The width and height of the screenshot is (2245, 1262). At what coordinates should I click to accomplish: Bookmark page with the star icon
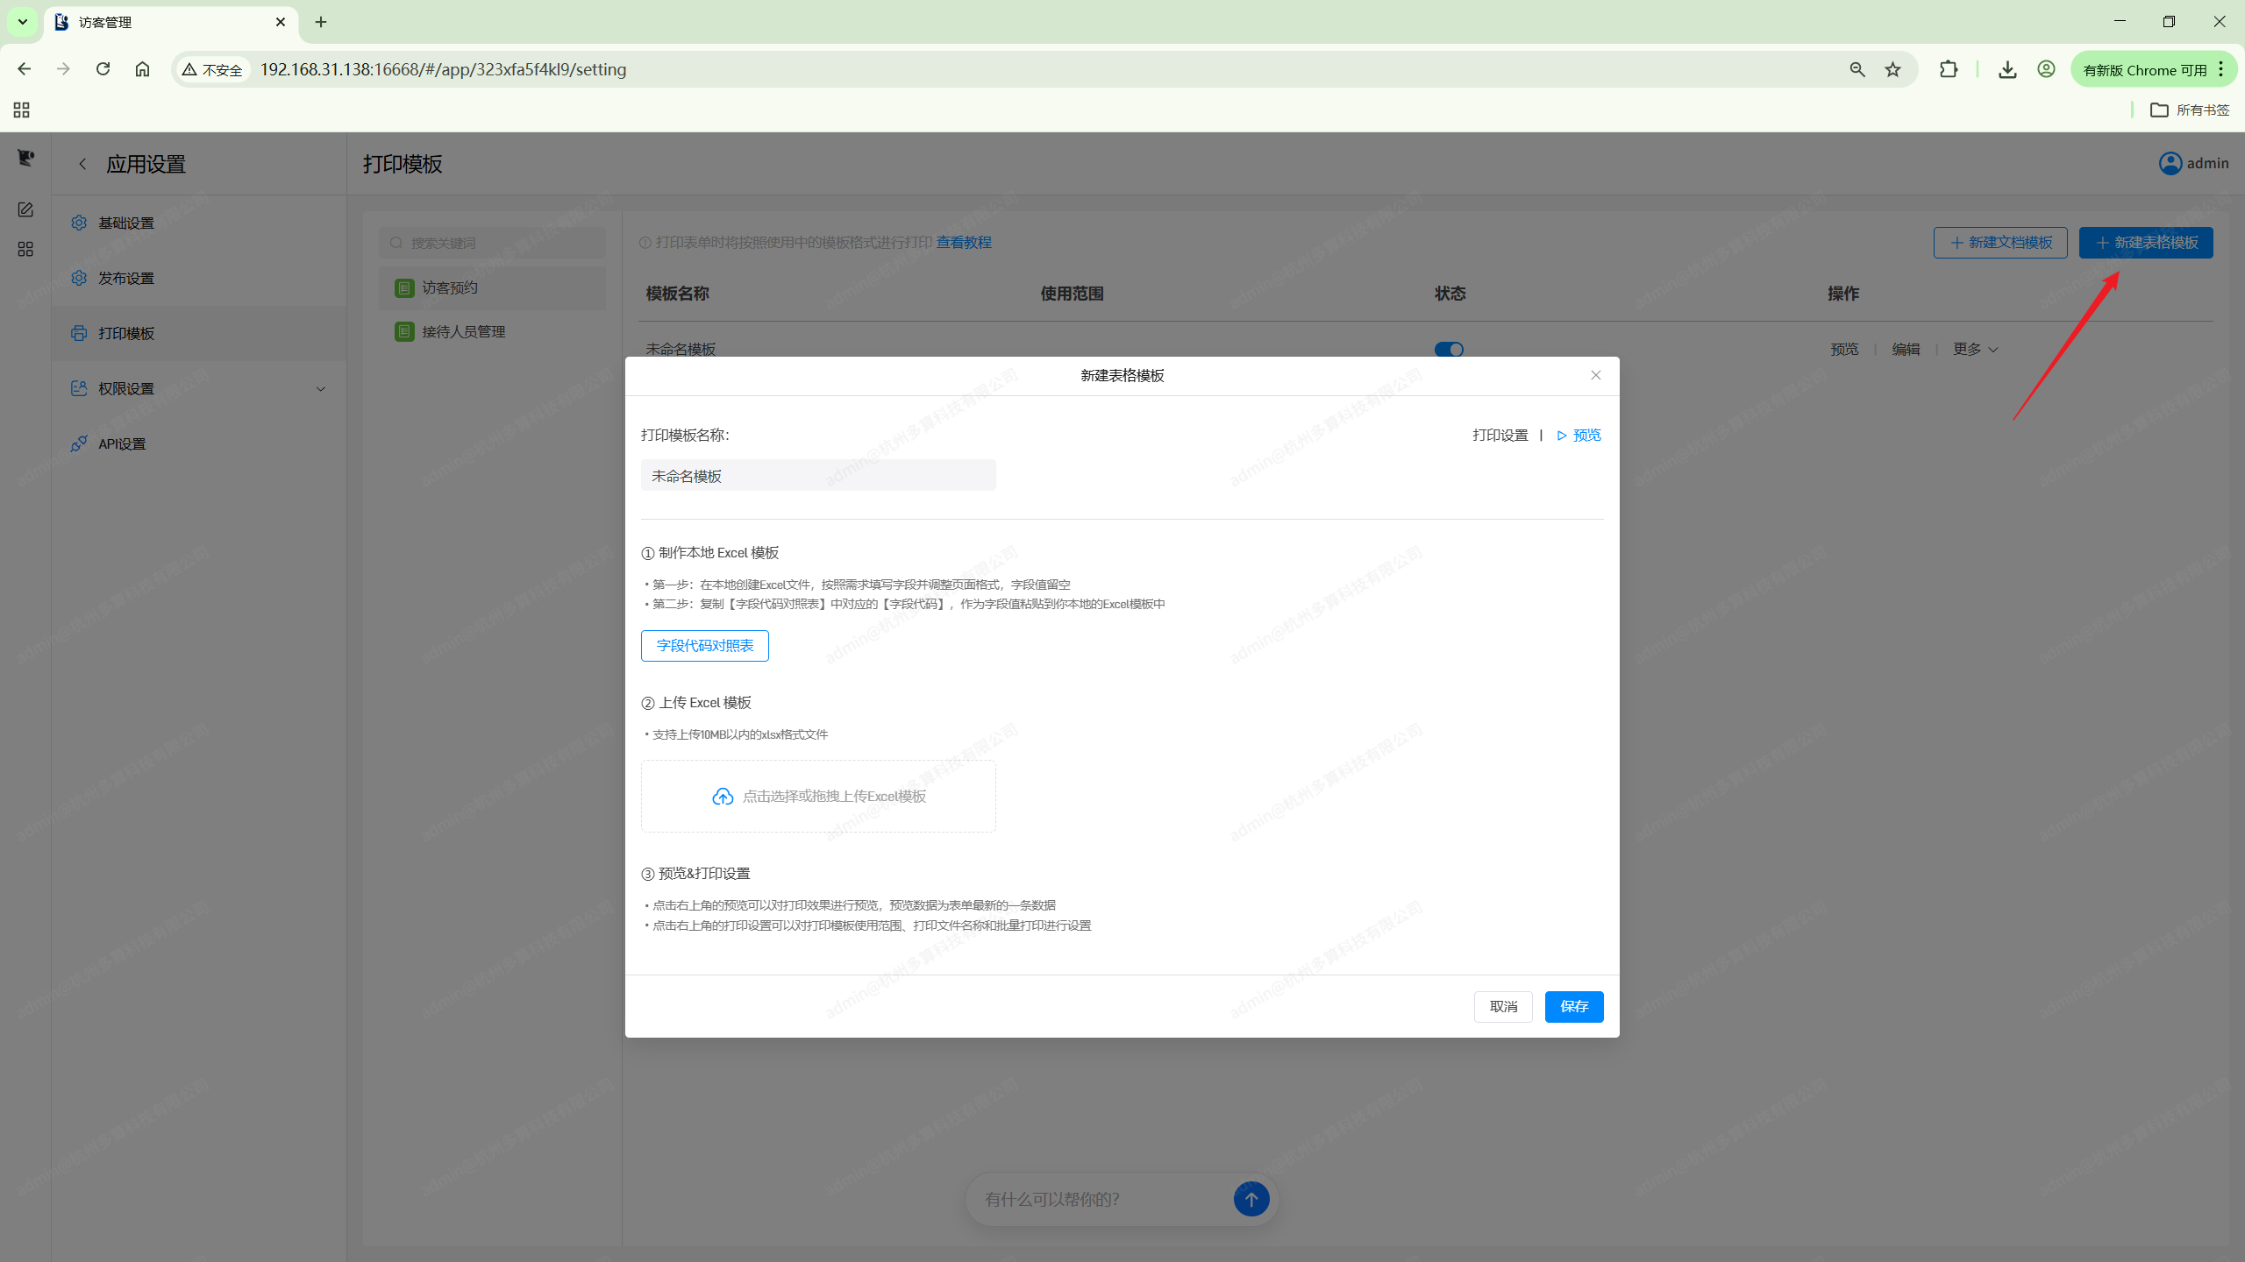[x=1892, y=69]
